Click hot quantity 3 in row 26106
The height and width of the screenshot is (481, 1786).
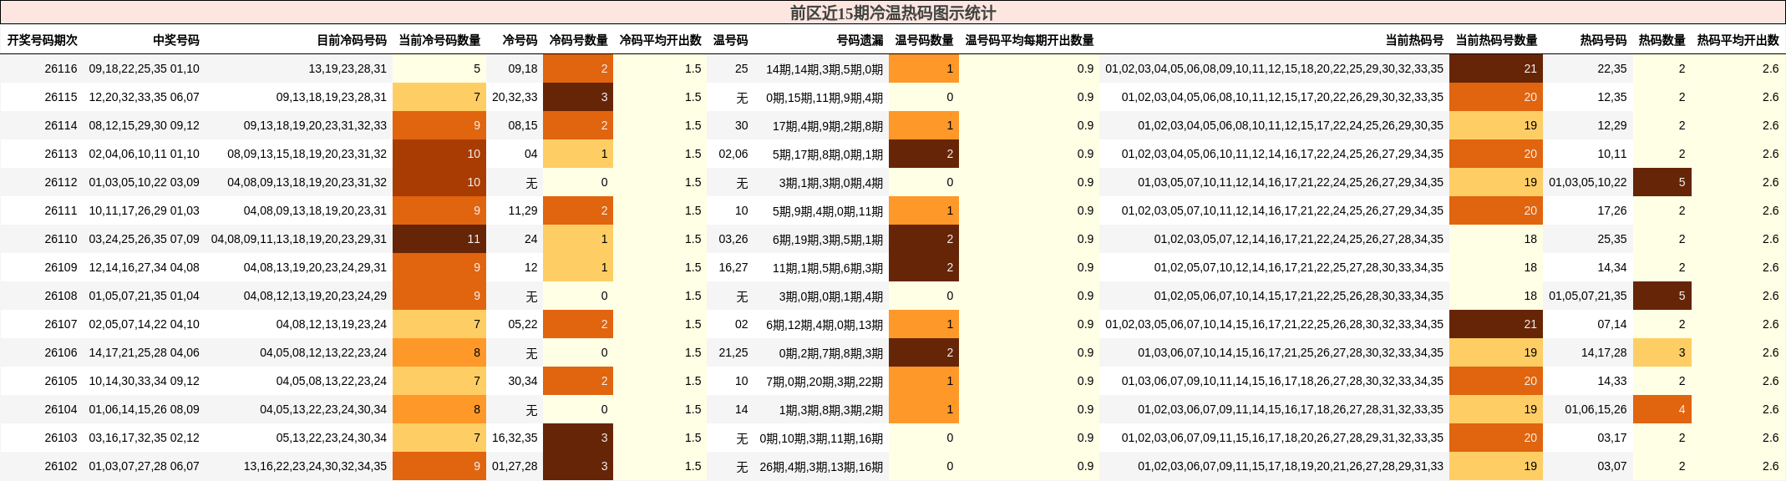[1662, 352]
